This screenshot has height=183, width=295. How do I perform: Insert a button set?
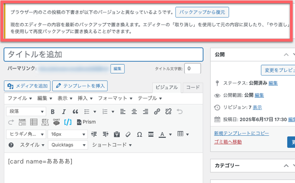(45, 122)
